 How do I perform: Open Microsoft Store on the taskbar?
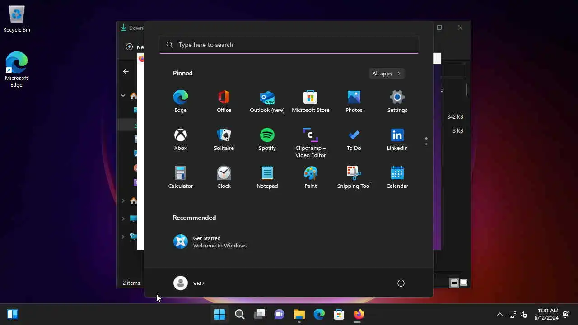[x=339, y=314]
